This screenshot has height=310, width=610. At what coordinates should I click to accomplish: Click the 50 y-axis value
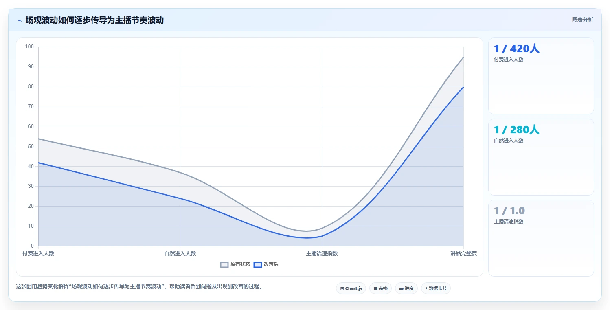[31, 147]
